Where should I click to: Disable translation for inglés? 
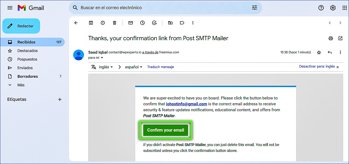(x=338, y=67)
